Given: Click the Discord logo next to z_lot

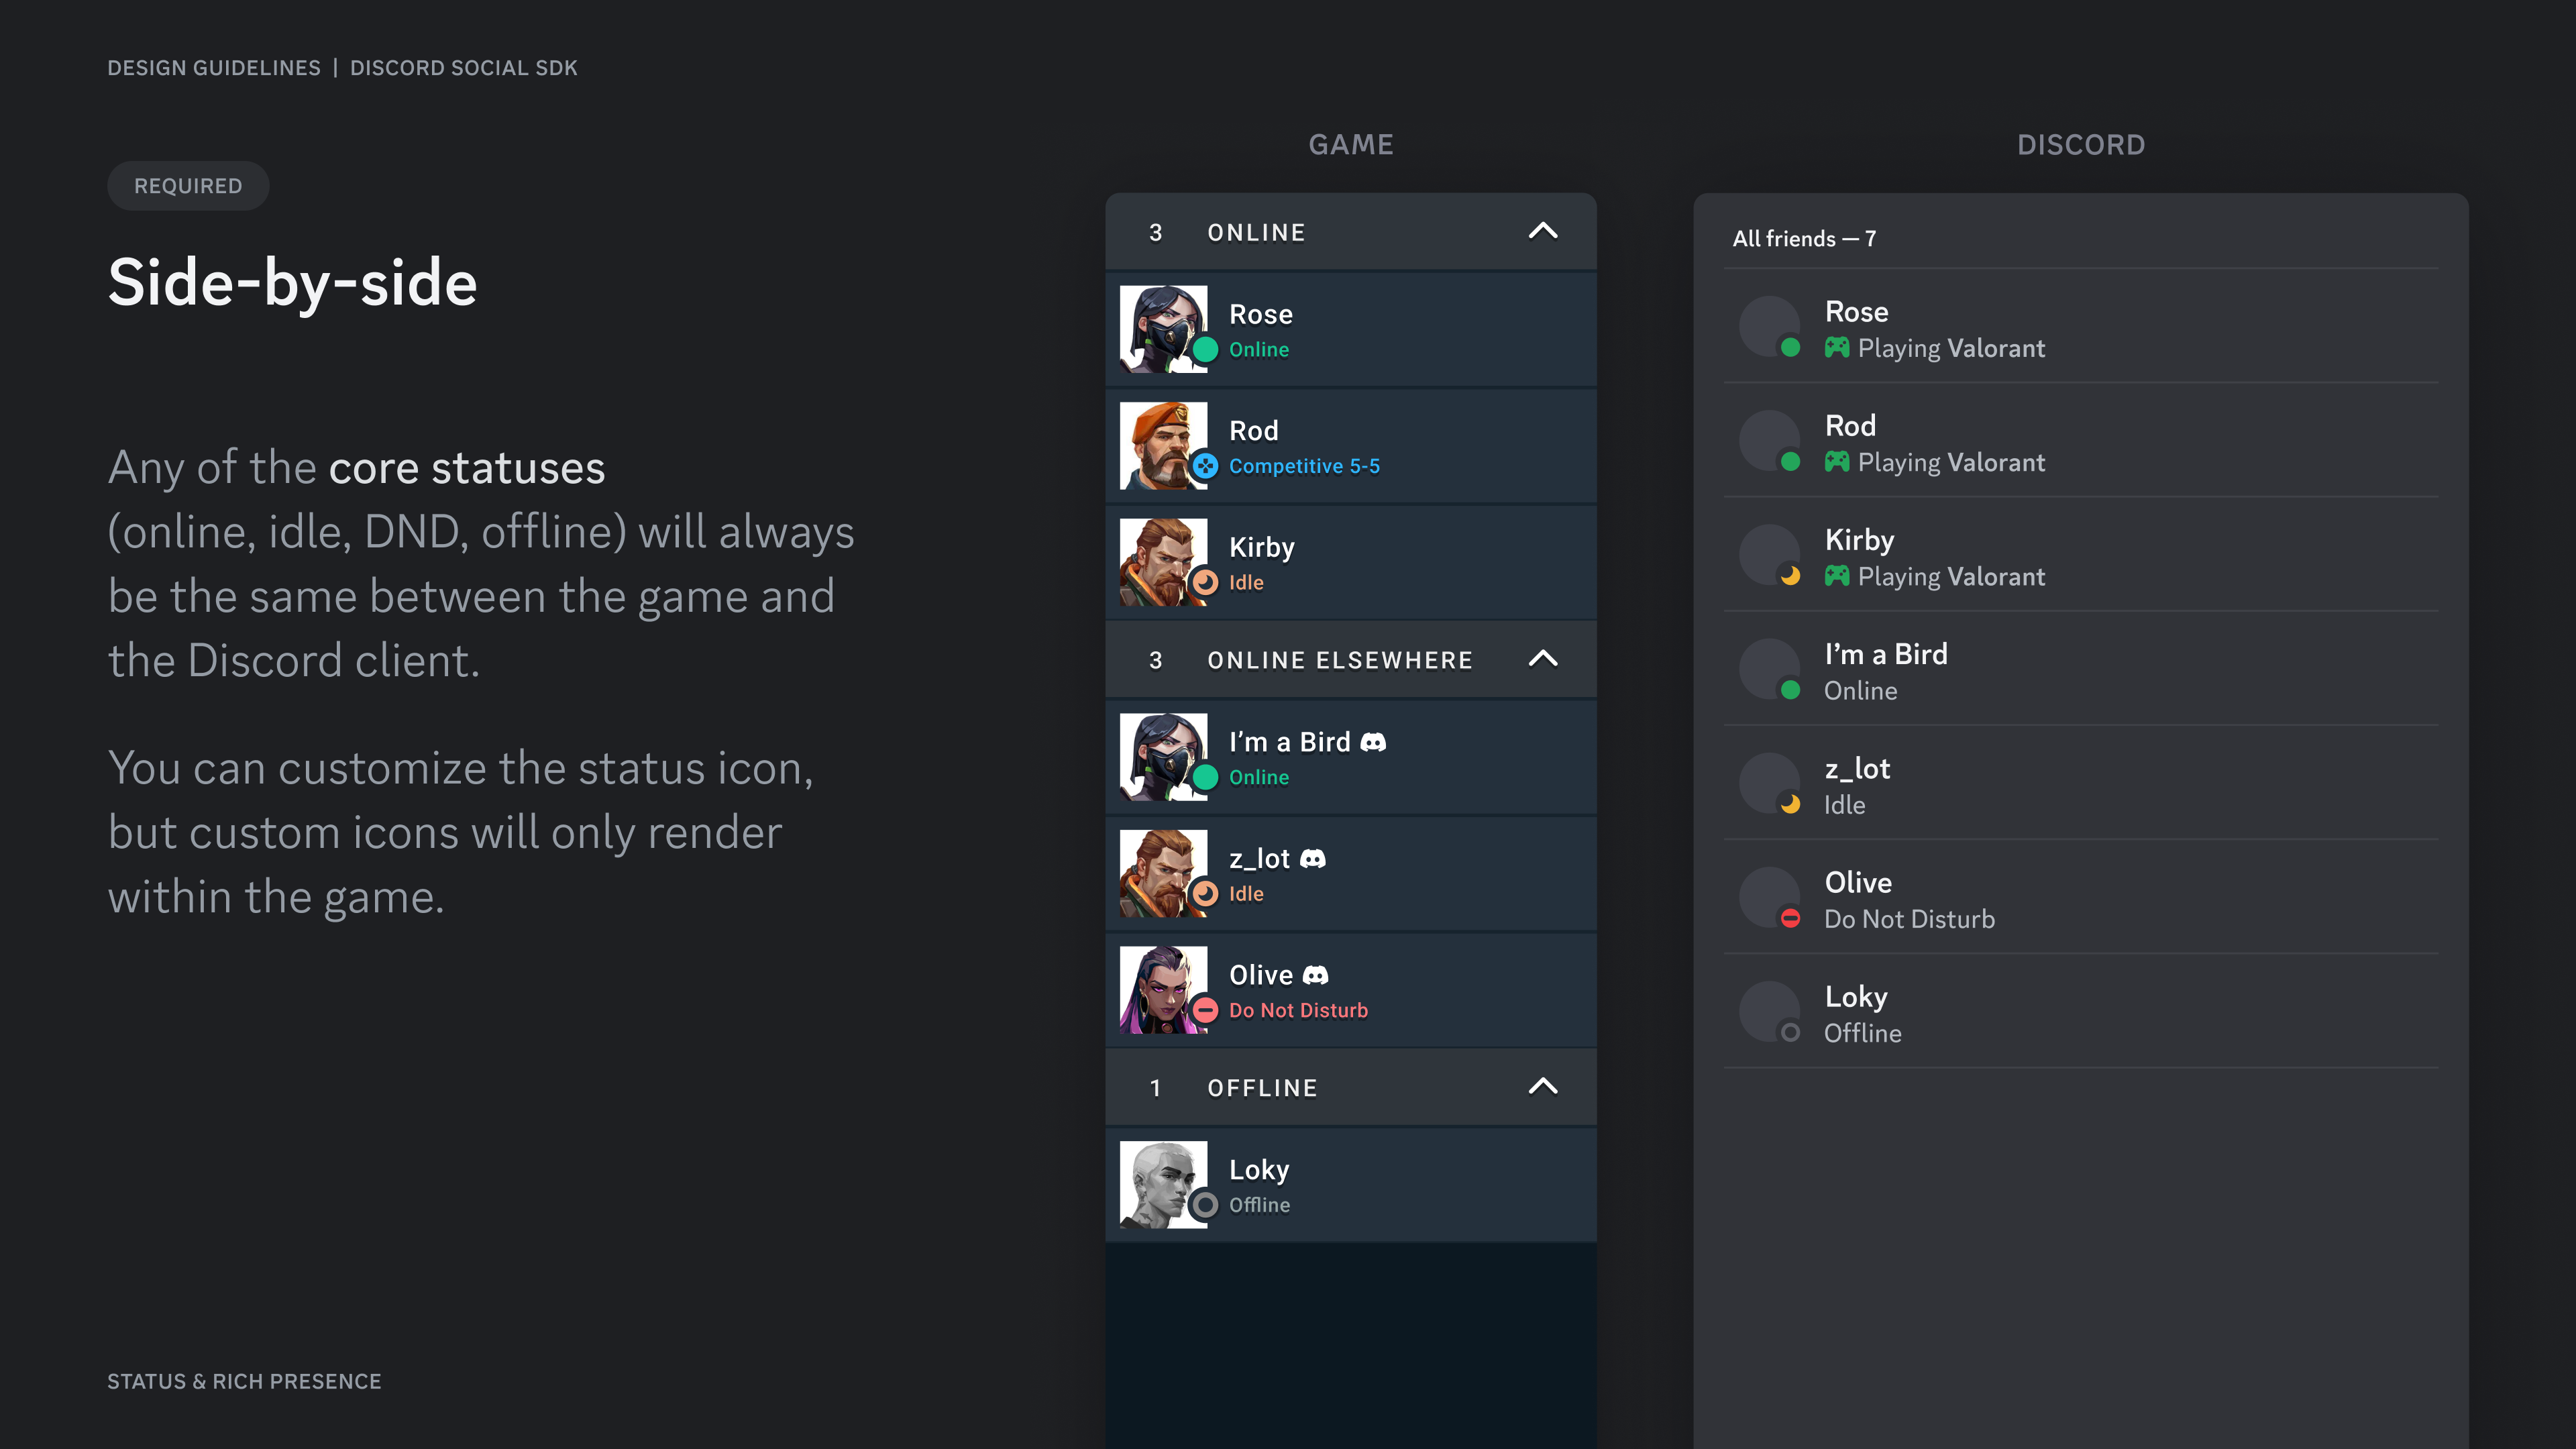Looking at the screenshot, I should tap(1313, 858).
